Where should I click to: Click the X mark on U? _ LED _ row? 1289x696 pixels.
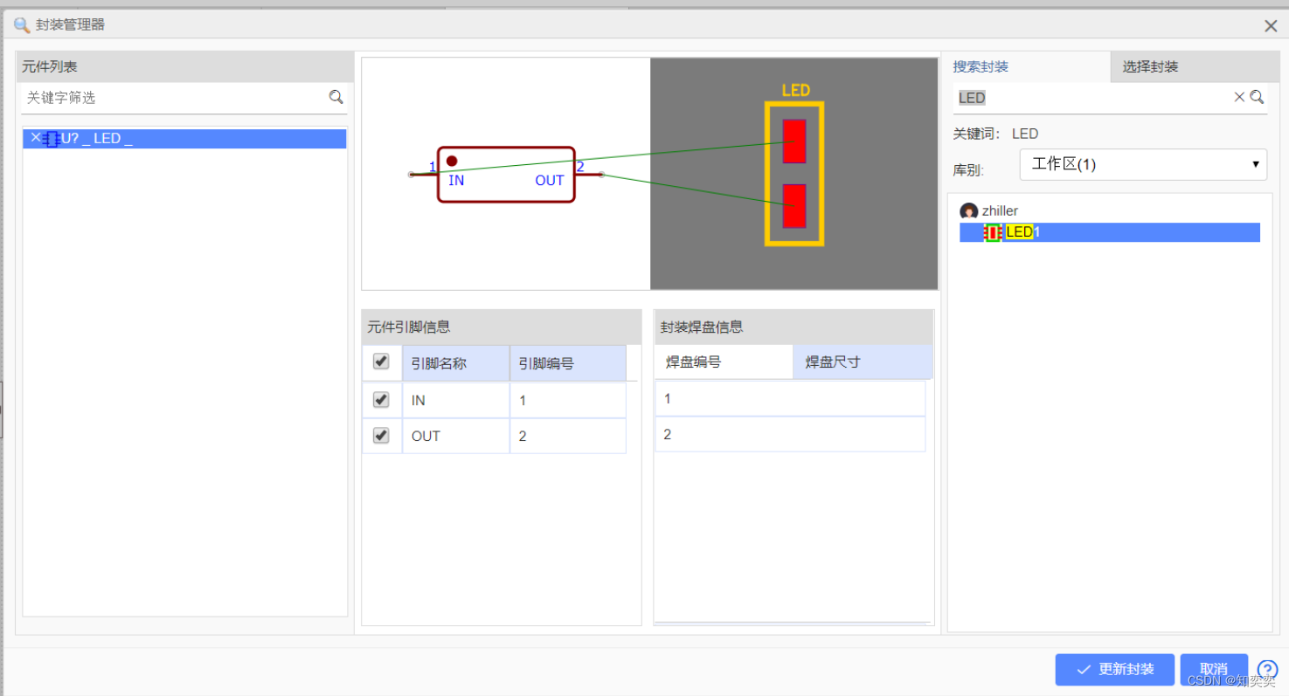[35, 137]
